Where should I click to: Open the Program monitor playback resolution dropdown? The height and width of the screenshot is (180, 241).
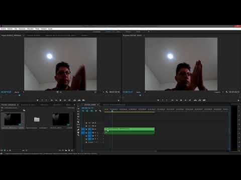[219, 92]
